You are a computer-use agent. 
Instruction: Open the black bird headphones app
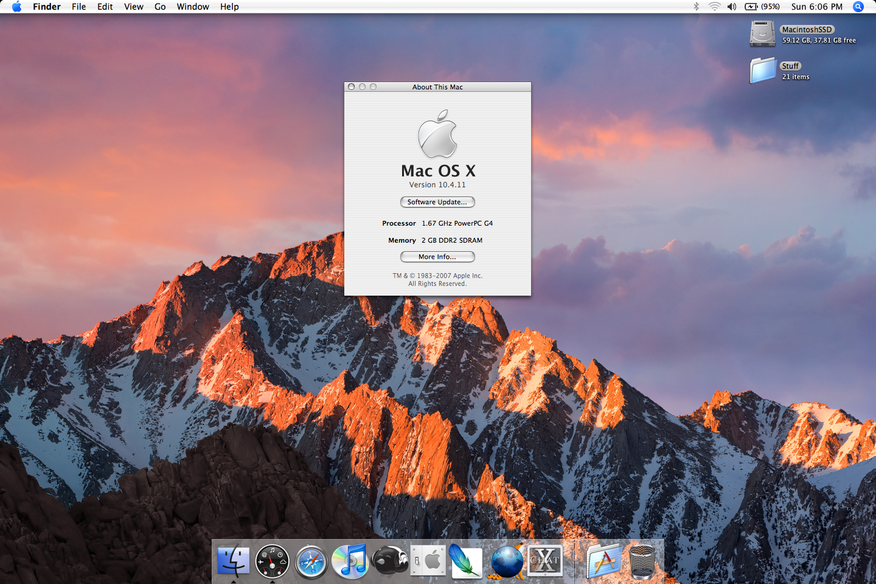coord(389,561)
